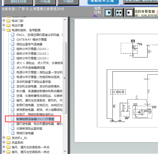The image size is (158, 154).
Task: Click document icon beside 仪表板保险丝盒标签
Action: [x=13, y=128]
